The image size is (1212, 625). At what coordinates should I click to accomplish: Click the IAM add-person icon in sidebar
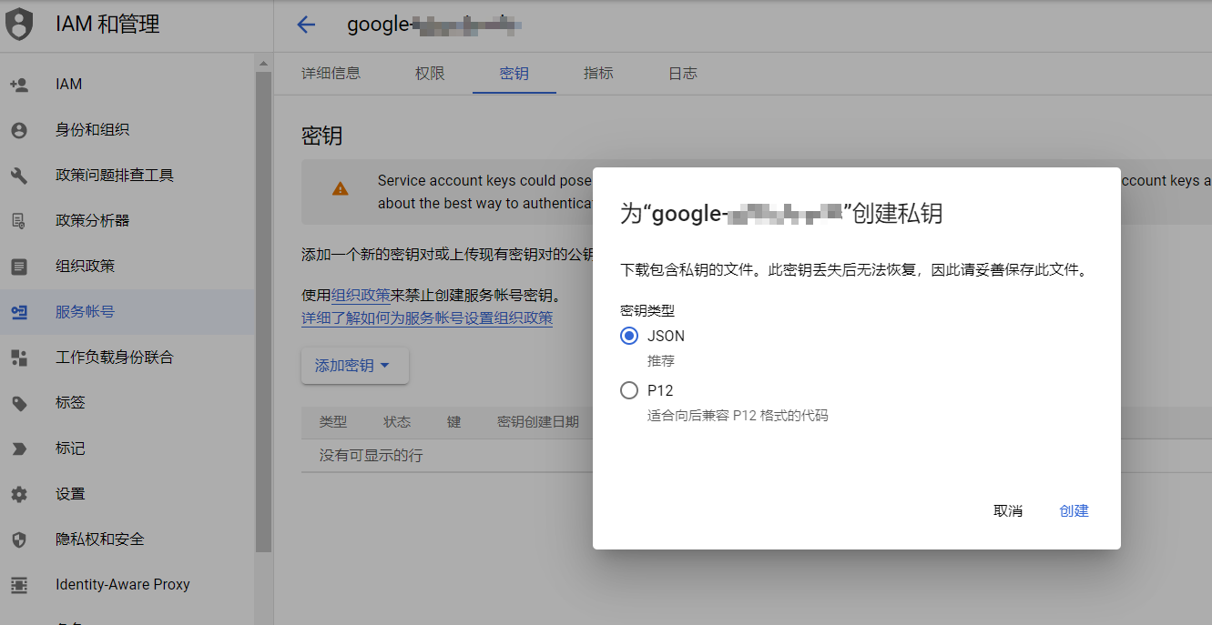[19, 85]
